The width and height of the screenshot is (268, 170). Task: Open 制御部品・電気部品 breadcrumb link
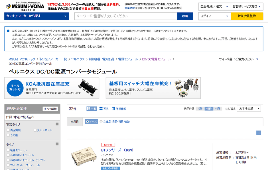click(x=101, y=59)
